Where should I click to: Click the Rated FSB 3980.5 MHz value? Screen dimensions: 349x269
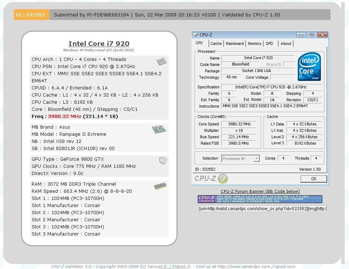[239, 143]
